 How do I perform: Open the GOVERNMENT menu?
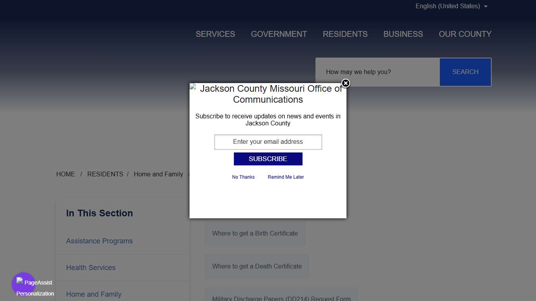point(279,34)
